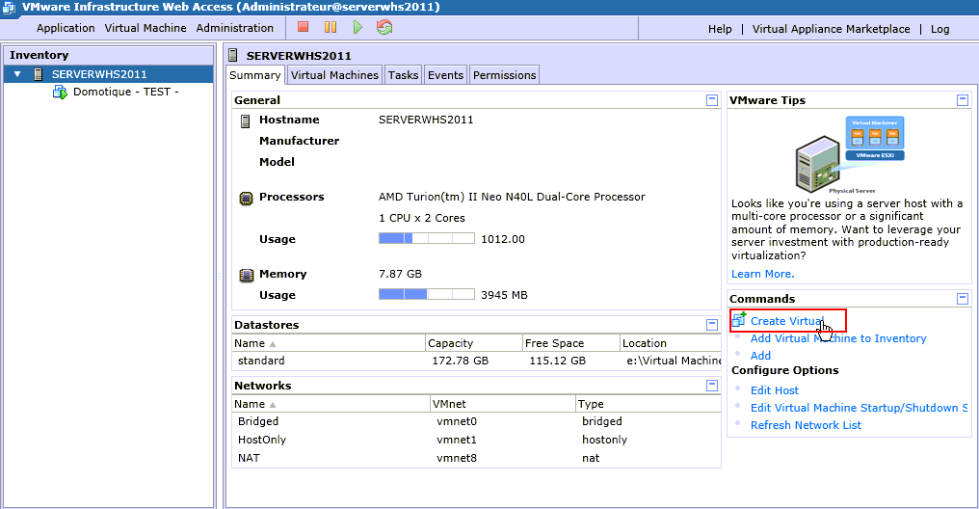Click the Learn More link

(x=763, y=274)
